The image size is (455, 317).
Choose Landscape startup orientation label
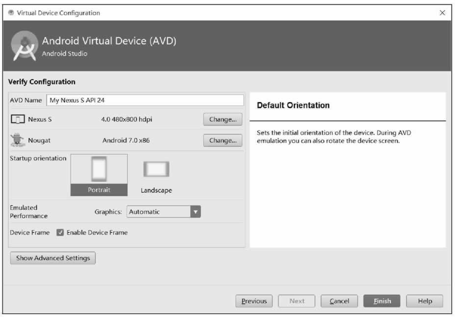156,190
